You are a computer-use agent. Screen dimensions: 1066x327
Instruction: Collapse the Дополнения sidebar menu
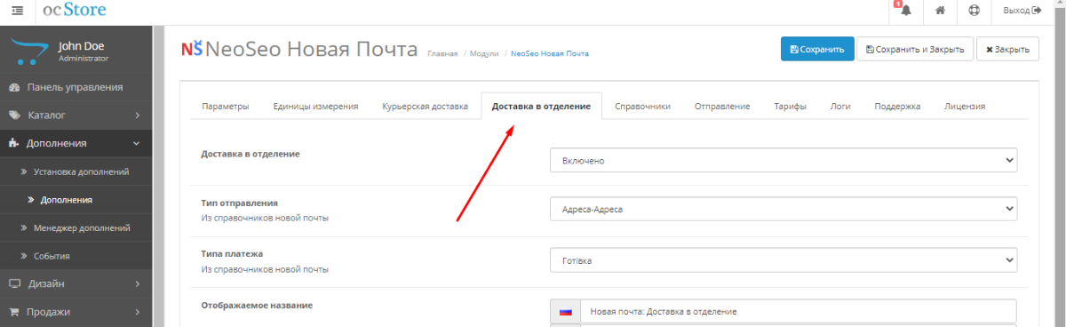pyautogui.click(x=76, y=143)
